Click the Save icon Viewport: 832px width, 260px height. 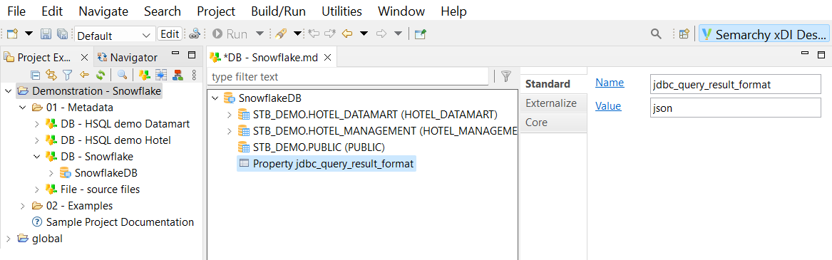click(46, 34)
